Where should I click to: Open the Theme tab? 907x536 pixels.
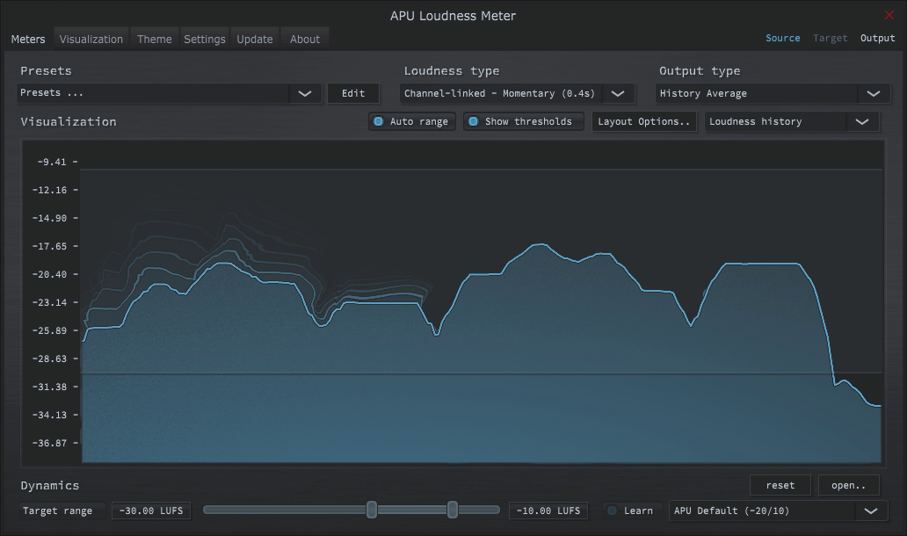click(x=155, y=40)
